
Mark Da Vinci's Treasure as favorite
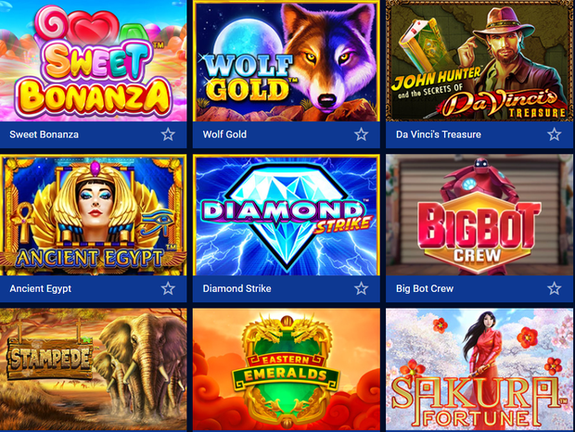pos(554,134)
